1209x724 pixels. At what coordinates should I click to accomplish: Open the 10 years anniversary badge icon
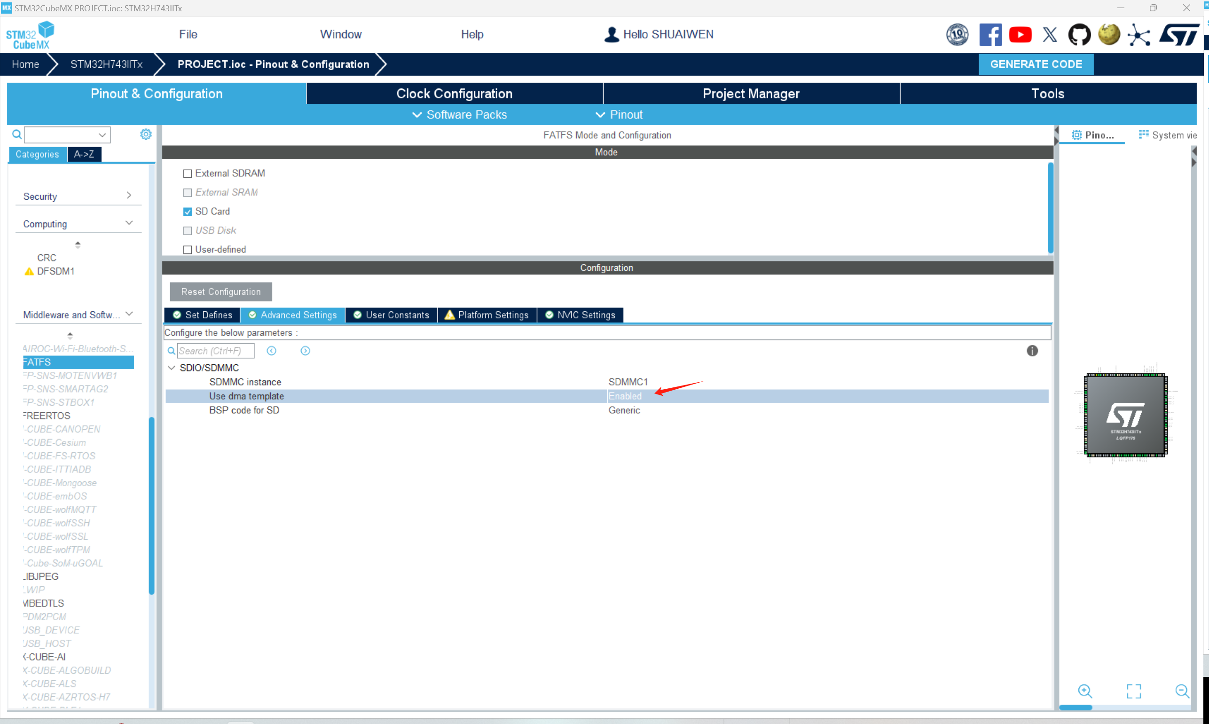pos(957,35)
